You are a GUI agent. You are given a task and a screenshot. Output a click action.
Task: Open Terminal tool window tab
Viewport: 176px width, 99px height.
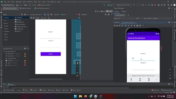pos(43,90)
